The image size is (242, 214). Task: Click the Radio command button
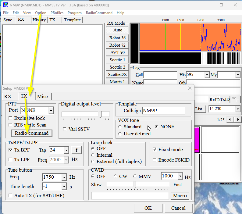click(32, 133)
